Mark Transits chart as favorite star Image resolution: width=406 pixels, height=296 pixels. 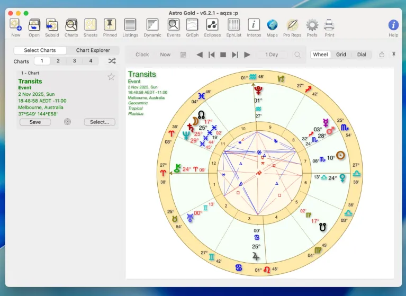111,77
